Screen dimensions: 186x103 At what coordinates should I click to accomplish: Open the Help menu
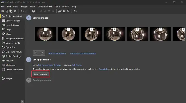(74, 7)
